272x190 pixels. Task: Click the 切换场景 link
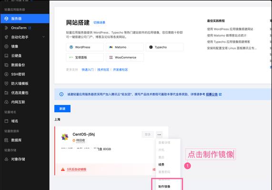100,22
